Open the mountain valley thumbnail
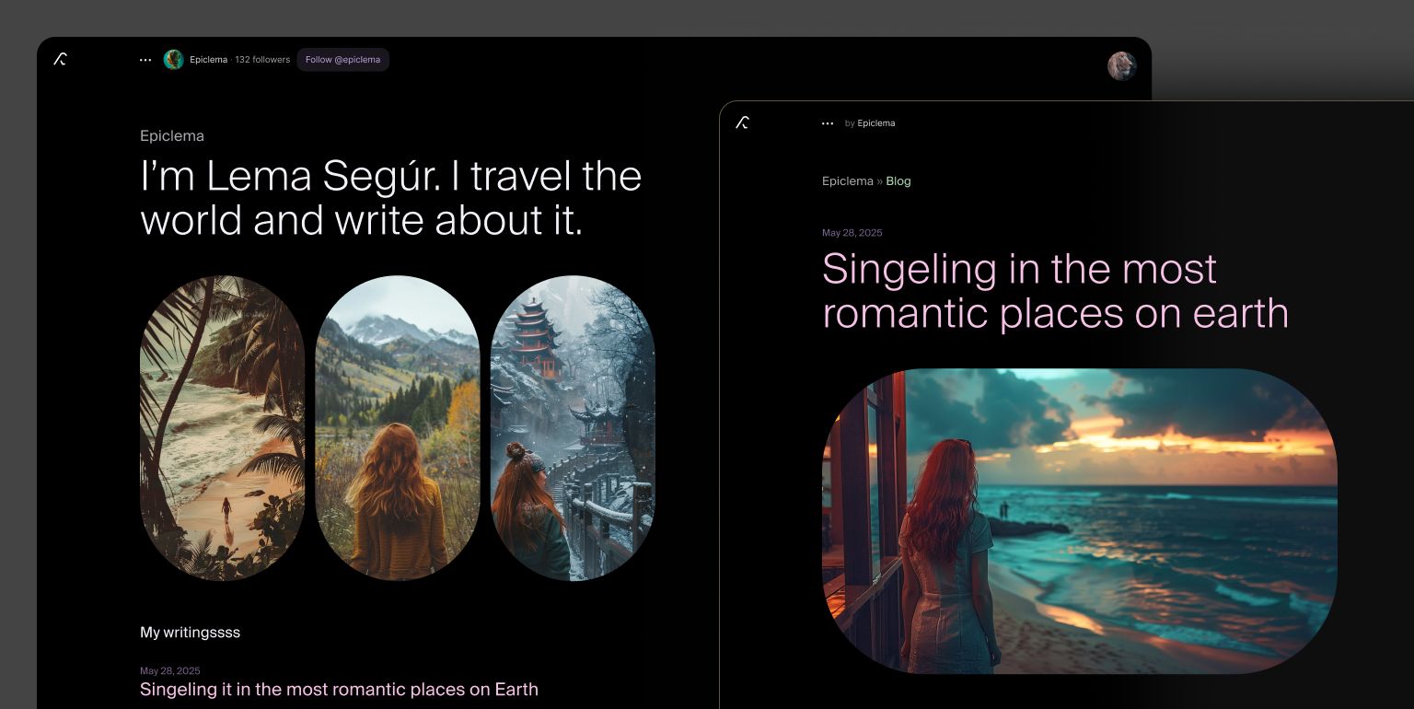This screenshot has height=709, width=1414. point(397,428)
